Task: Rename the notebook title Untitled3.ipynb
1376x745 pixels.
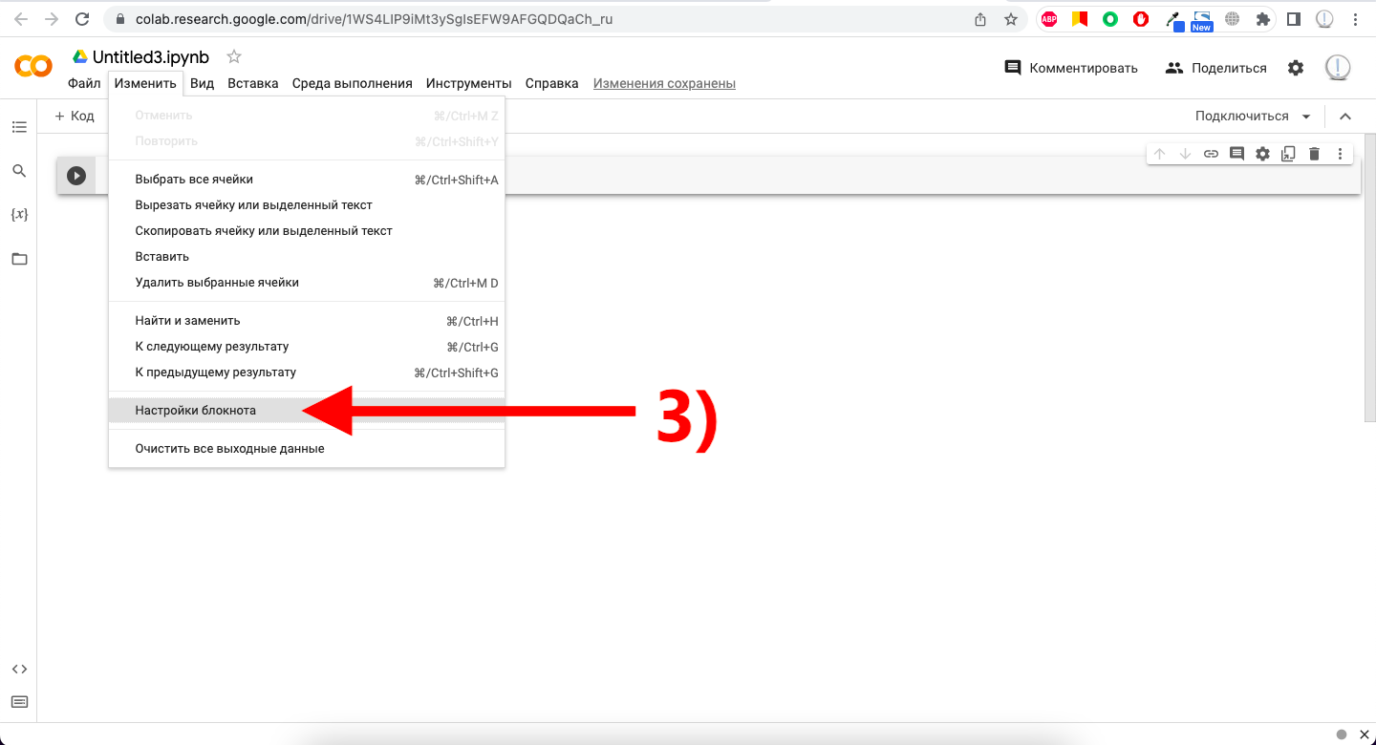Action: (x=151, y=57)
